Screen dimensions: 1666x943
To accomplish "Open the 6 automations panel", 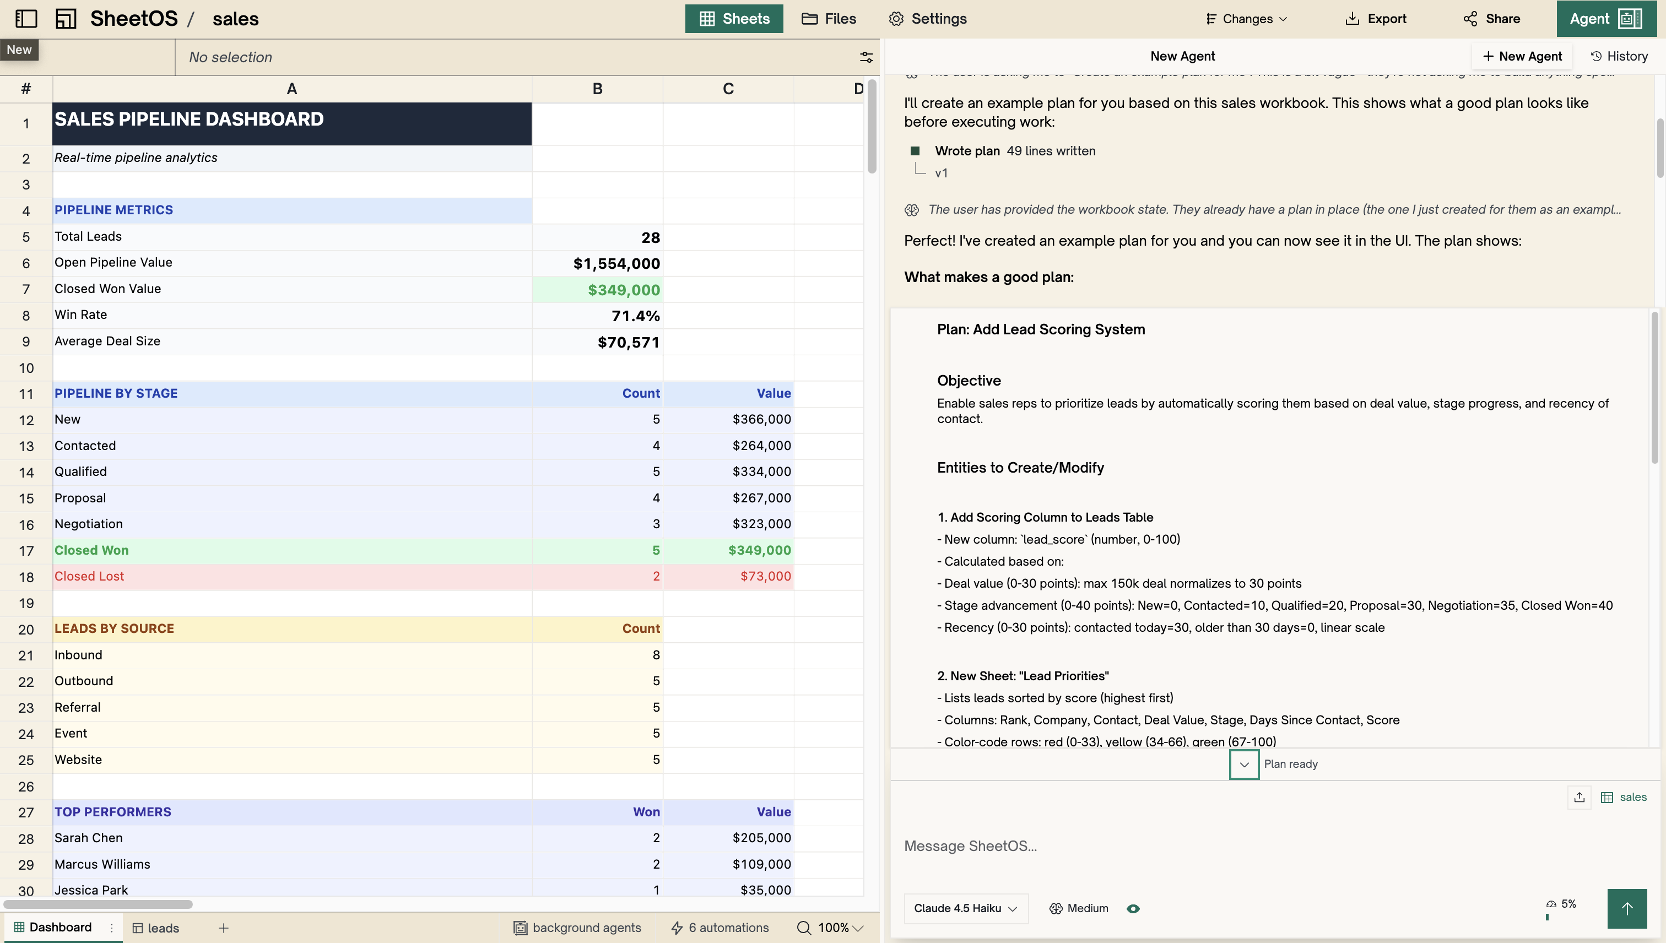I will tap(720, 928).
